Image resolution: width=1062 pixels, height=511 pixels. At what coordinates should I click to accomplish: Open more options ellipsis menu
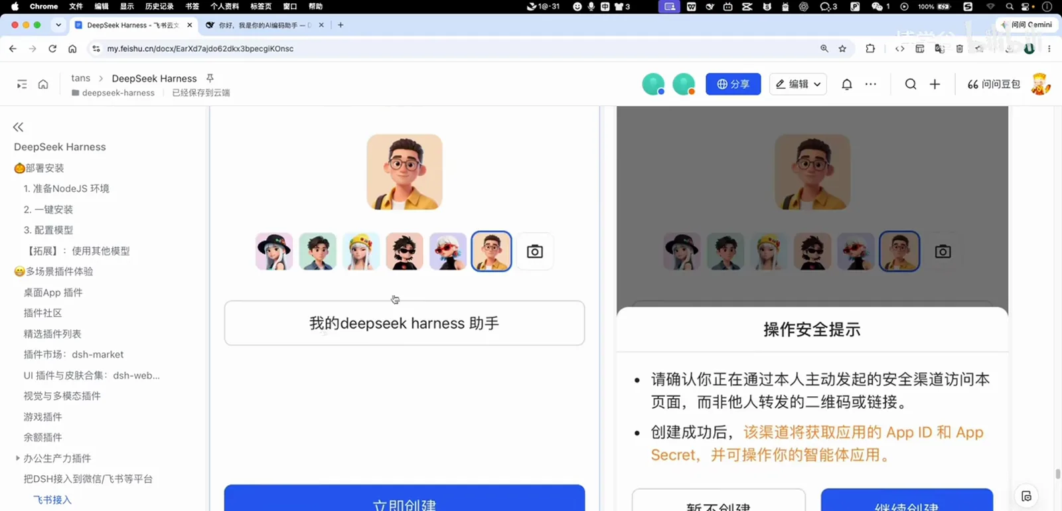click(x=871, y=84)
